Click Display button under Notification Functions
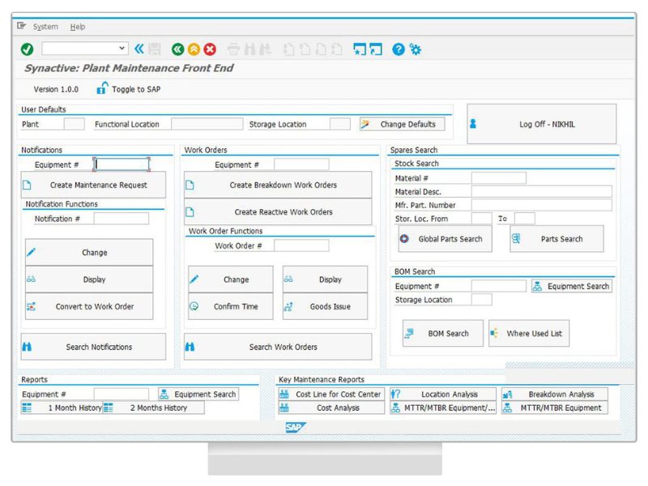The height and width of the screenshot is (486, 648). coord(89,279)
